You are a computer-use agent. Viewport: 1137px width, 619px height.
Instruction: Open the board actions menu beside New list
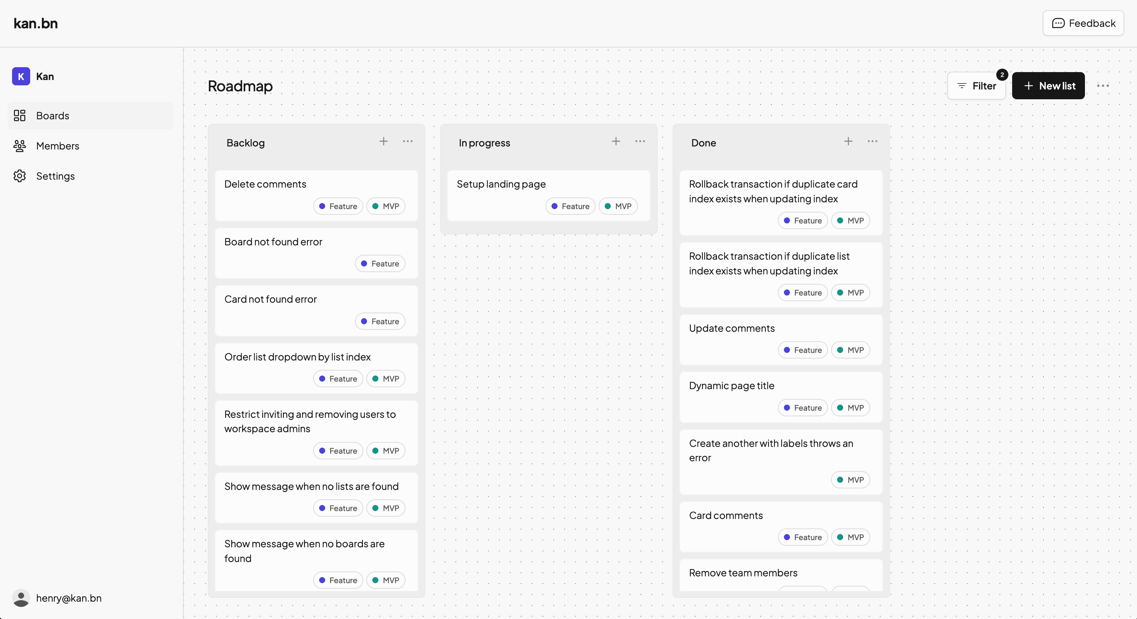point(1103,86)
